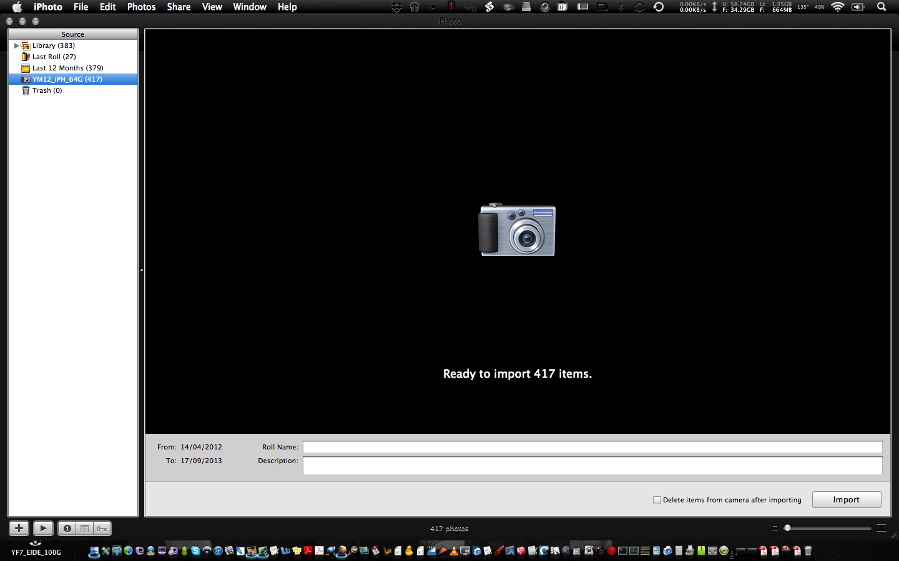The image size is (899, 561).
Task: Open the keywords key button
Action: tap(102, 529)
